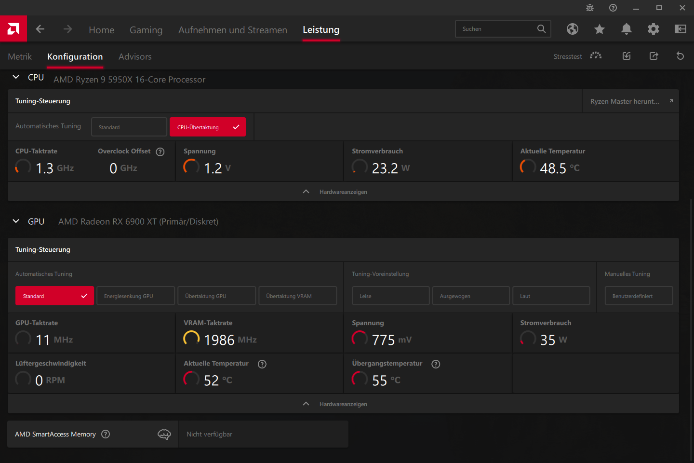Click Nicht verfügbar status text
This screenshot has width=694, height=463.
(209, 434)
